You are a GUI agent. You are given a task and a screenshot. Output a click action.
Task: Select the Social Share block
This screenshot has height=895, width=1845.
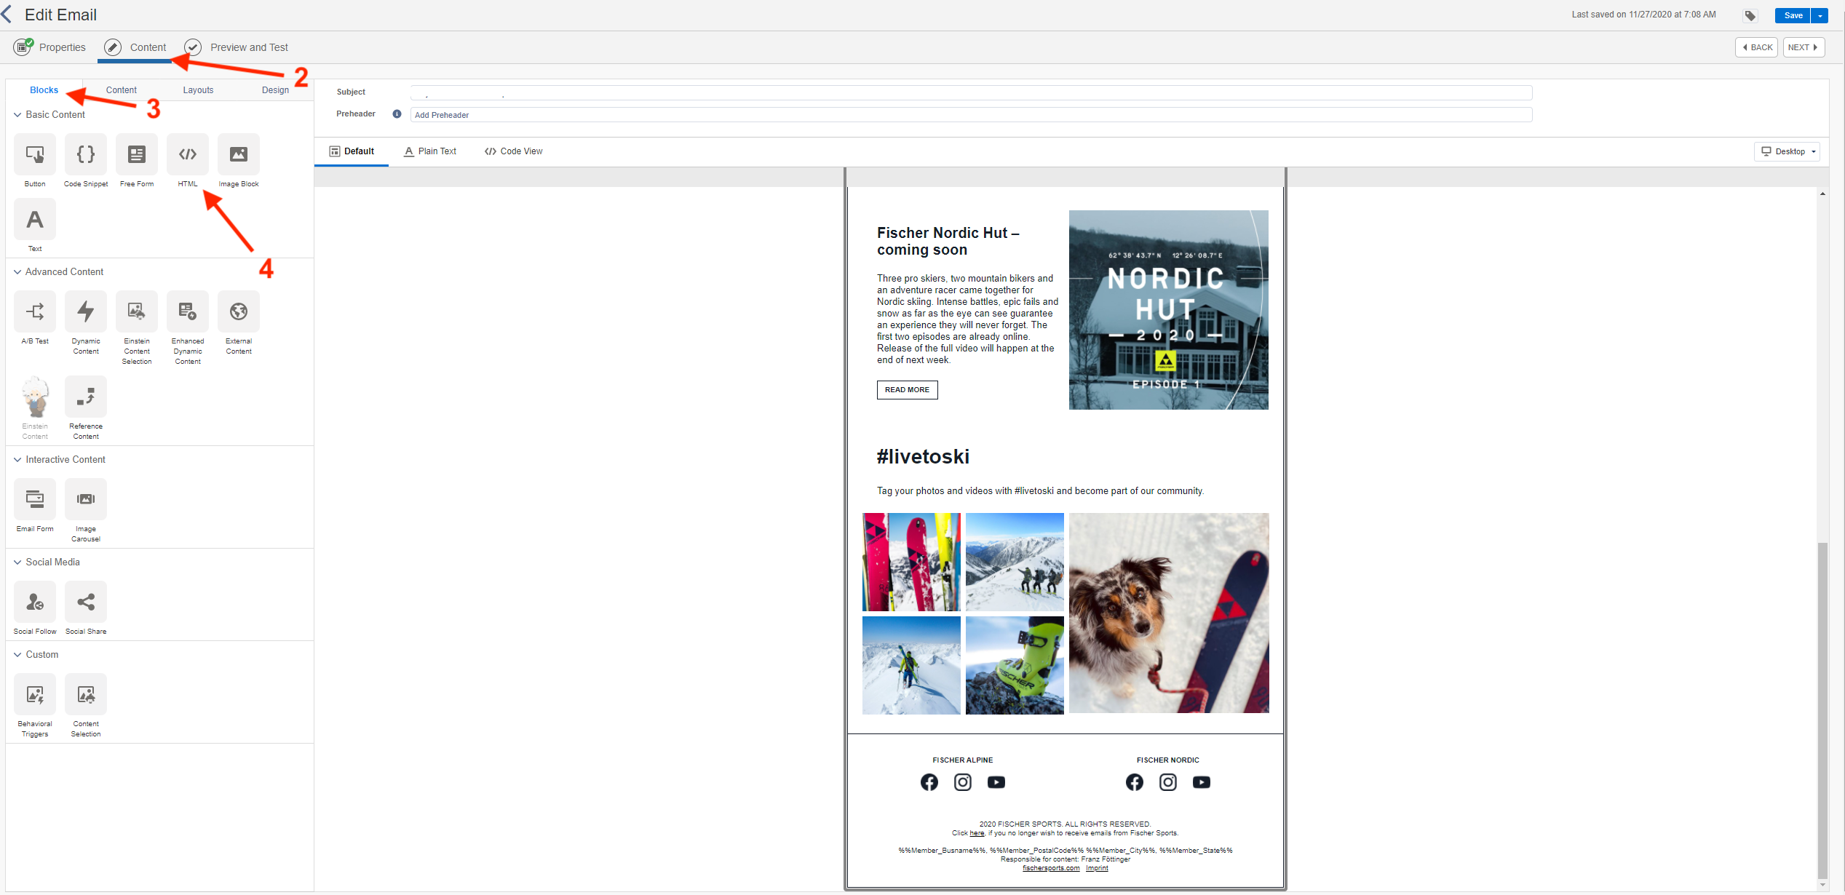coord(86,602)
